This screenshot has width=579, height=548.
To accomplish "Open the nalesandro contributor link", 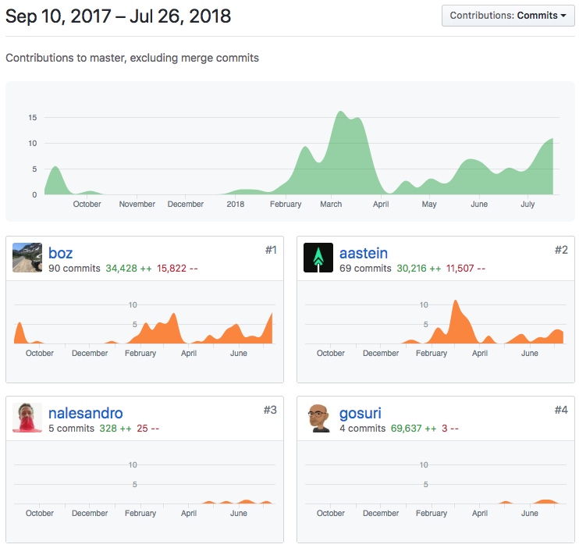I will pyautogui.click(x=86, y=413).
